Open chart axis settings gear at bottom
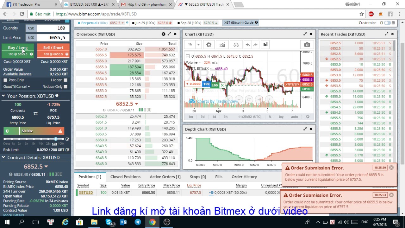Viewport: 405px width, 228px height. (308, 117)
